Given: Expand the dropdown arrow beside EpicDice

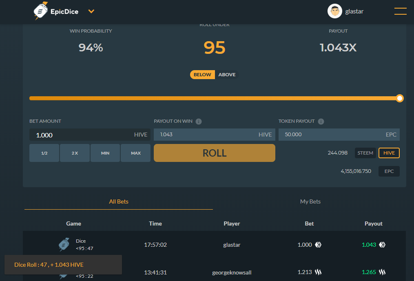Looking at the screenshot, I should pyautogui.click(x=91, y=11).
